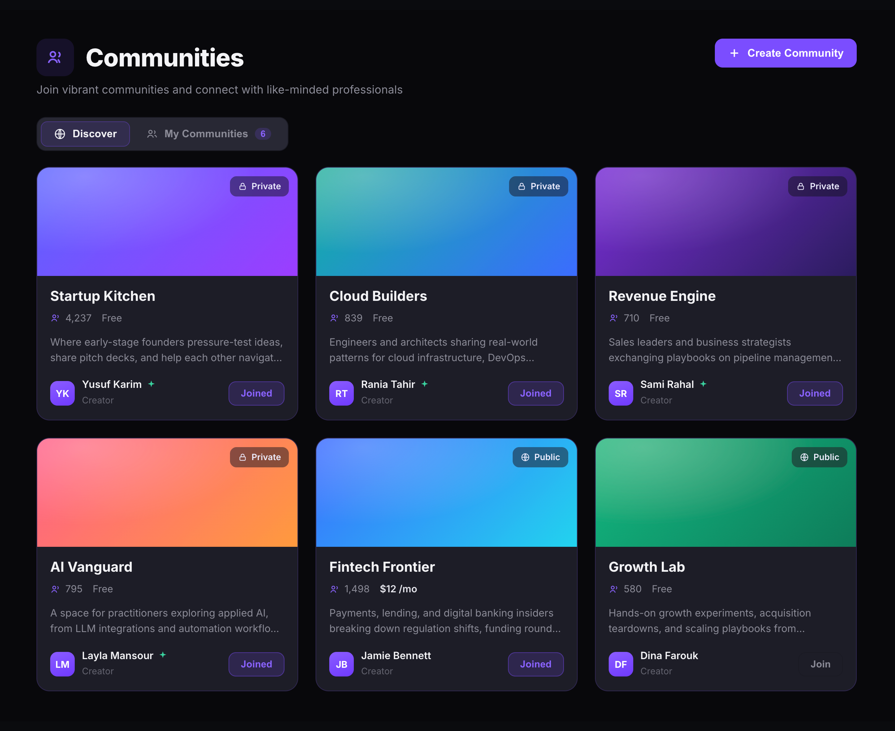Click the lock icon on Cloud Builders badge
This screenshot has width=895, height=731.
click(522, 186)
